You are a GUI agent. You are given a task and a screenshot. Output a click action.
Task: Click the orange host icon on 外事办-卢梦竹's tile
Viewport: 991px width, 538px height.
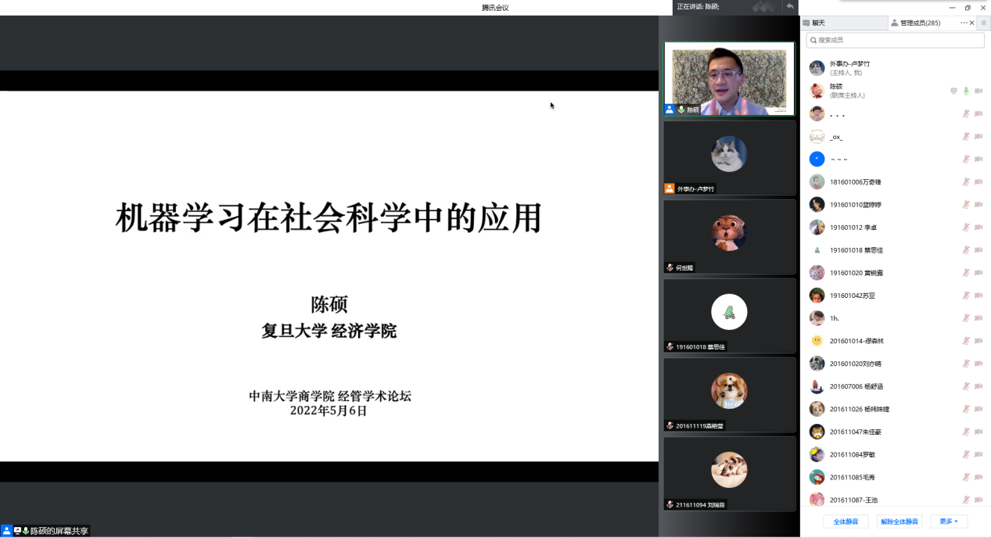point(670,188)
